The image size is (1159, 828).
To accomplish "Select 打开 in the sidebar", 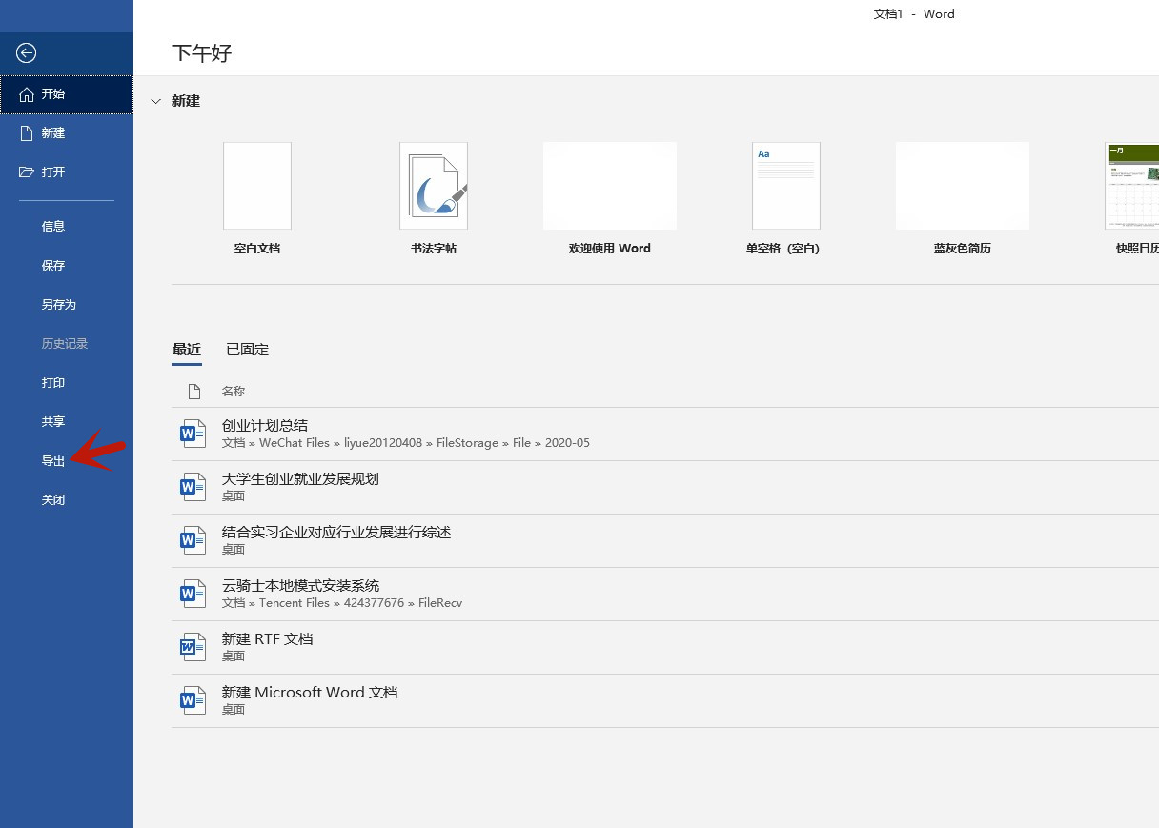I will 67,172.
